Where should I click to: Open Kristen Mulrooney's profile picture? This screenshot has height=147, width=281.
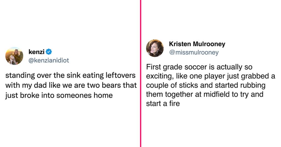click(155, 48)
